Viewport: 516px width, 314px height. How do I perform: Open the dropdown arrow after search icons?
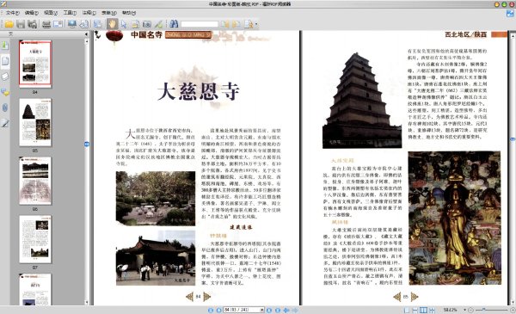pyautogui.click(x=256, y=24)
